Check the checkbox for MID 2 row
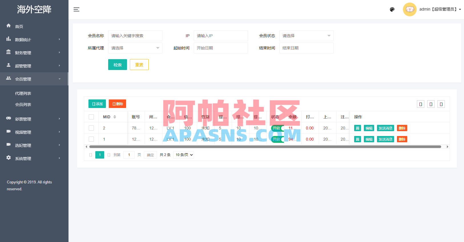Viewport: 464px width, 242px height. [x=91, y=128]
